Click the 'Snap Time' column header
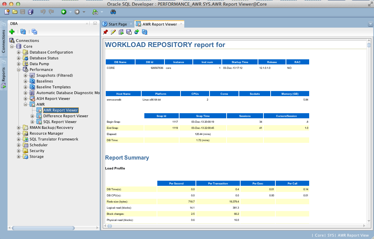This screenshot has height=239, width=374. pos(203,116)
